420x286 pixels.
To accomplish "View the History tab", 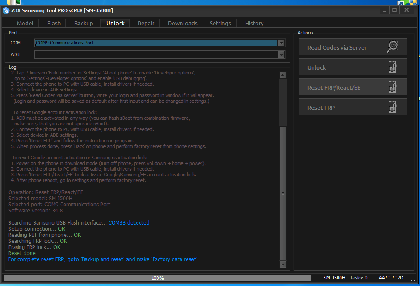I will (254, 23).
